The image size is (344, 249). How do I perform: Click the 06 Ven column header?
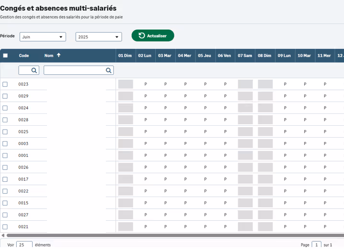click(225, 56)
